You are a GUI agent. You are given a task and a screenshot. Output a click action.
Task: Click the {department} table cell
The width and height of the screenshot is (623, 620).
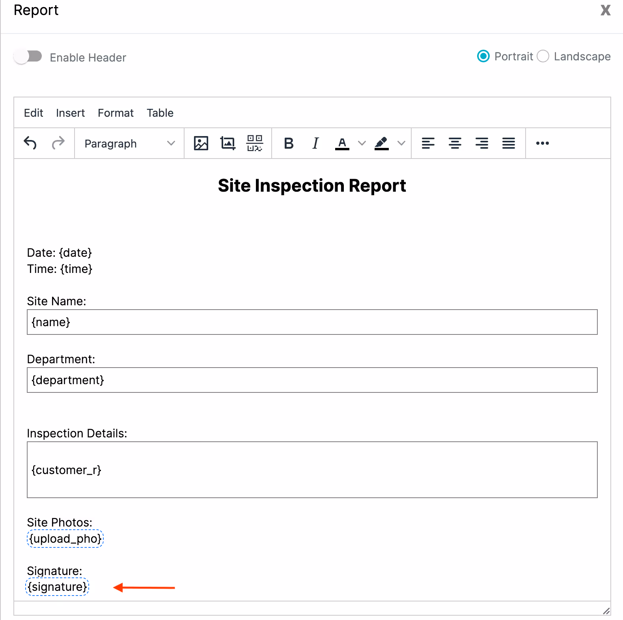(x=312, y=380)
